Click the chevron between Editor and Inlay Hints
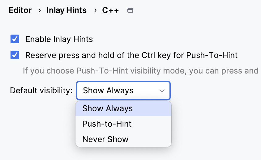Viewport: 261px width, 160px height. [39, 11]
